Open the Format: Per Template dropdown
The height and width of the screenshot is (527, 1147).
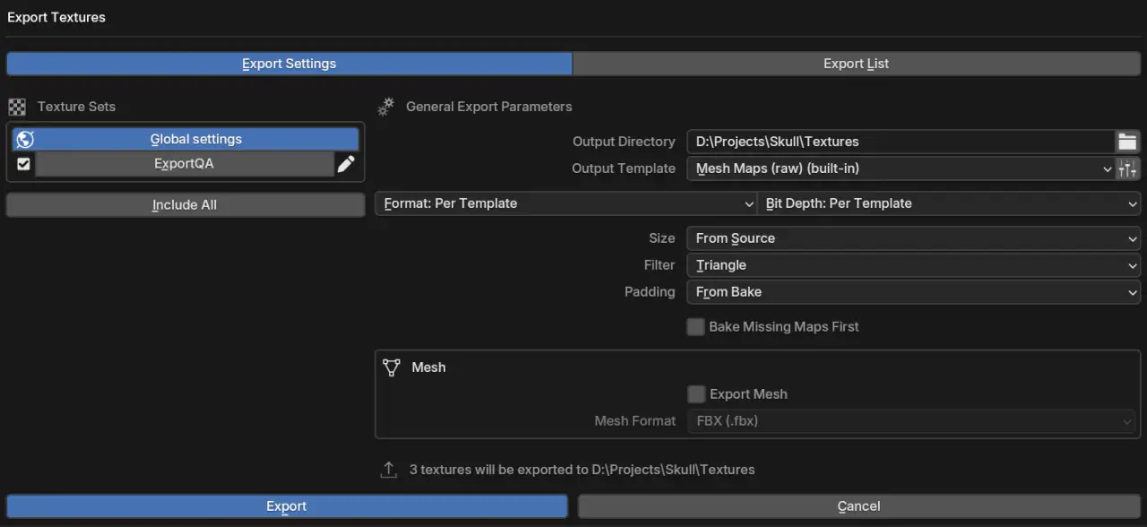coord(566,203)
